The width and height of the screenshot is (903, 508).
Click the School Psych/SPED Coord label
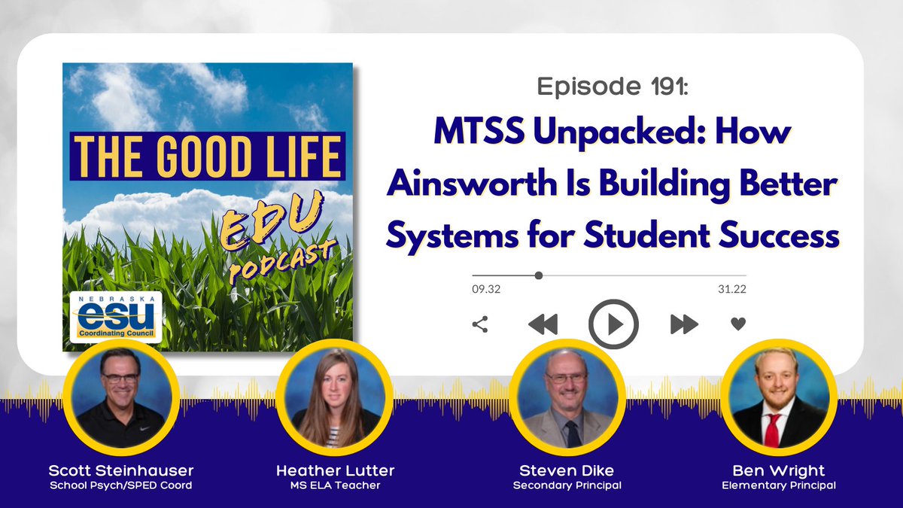(x=120, y=485)
